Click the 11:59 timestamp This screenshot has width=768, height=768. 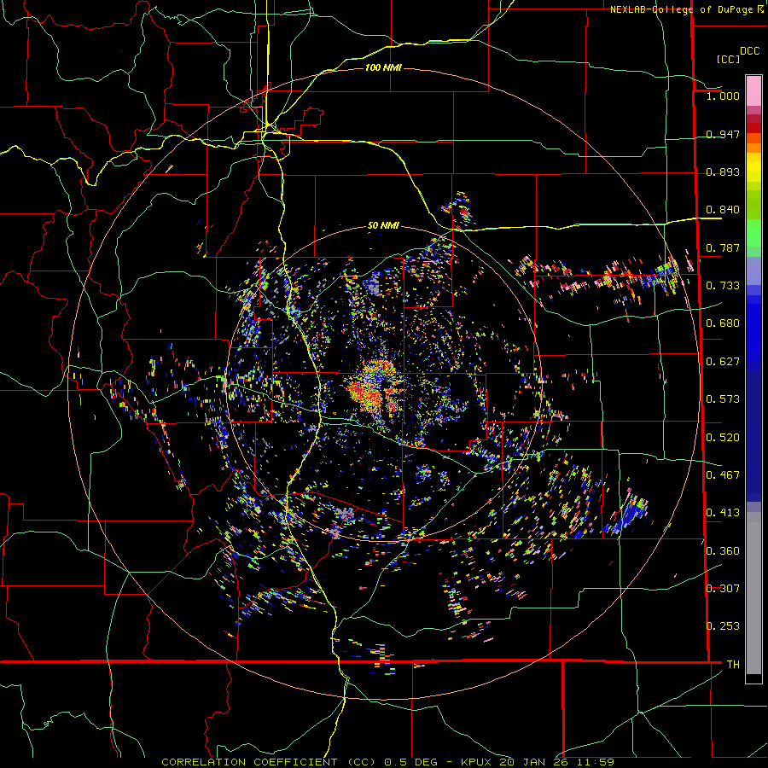click(x=594, y=762)
